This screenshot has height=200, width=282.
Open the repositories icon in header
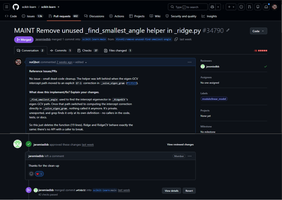[x=258, y=7]
